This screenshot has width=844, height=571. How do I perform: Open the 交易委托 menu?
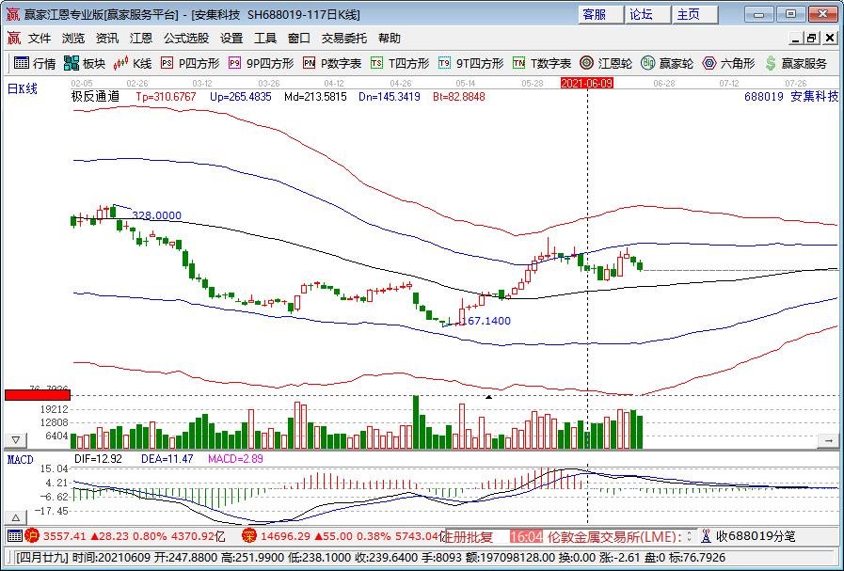coord(344,39)
